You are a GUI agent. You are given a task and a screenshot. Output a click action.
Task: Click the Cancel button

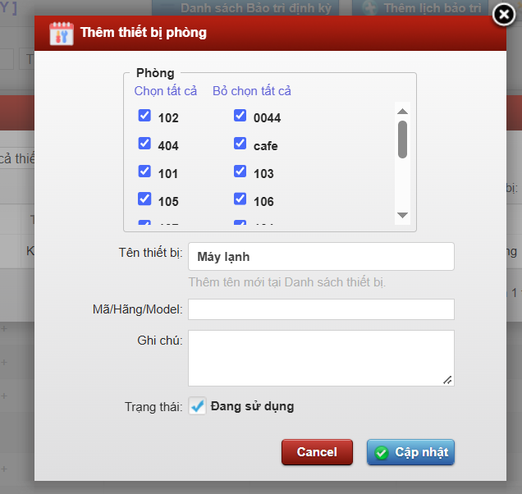click(x=317, y=452)
